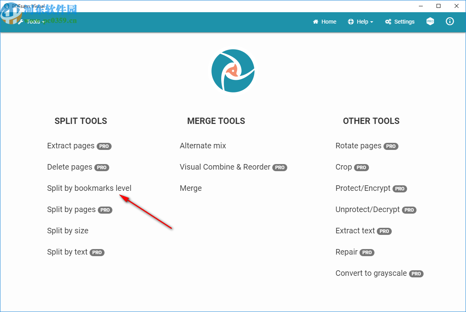Image resolution: width=466 pixels, height=312 pixels.
Task: Click the PRO badge beside Repair
Action: click(367, 253)
